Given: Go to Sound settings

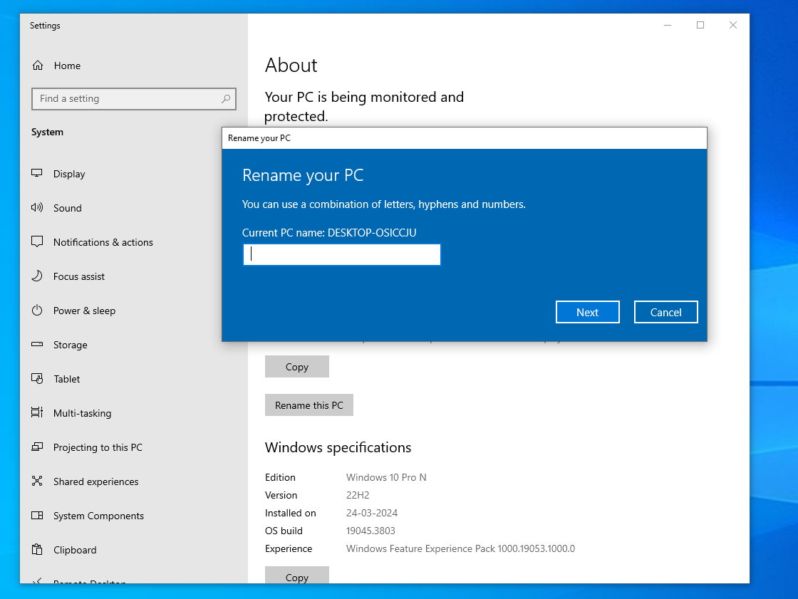Looking at the screenshot, I should pyautogui.click(x=67, y=208).
